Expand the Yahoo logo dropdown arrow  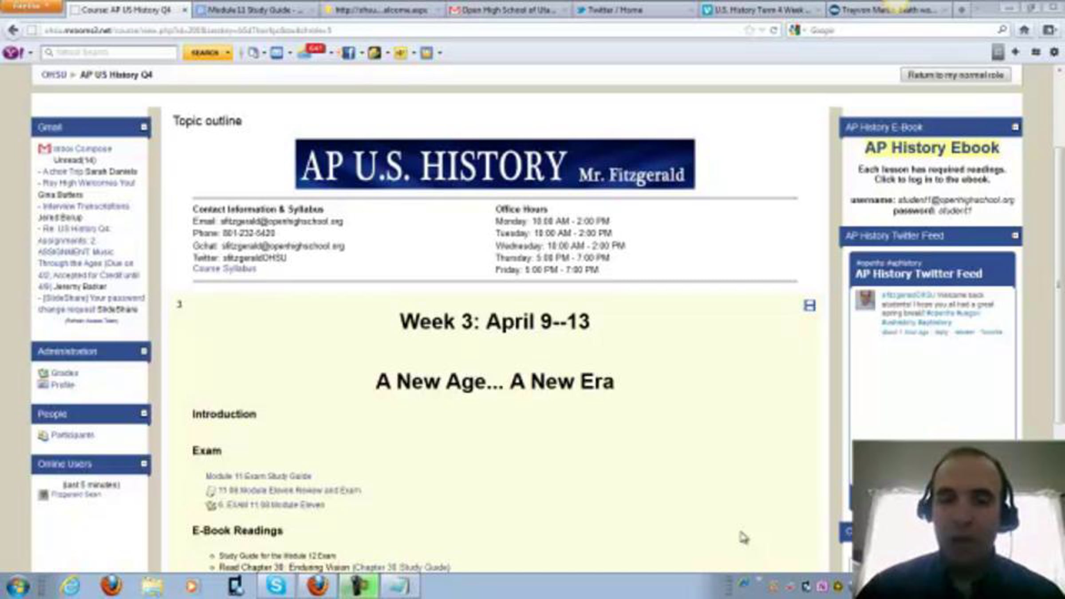pos(31,53)
